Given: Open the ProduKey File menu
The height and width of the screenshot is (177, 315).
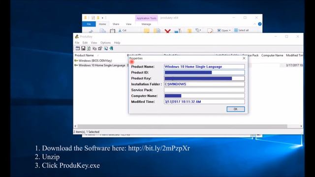Looking at the screenshot, I should (x=77, y=43).
